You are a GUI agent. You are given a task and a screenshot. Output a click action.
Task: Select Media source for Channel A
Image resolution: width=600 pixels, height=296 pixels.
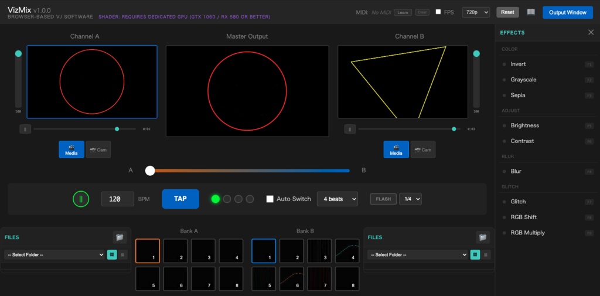pyautogui.click(x=71, y=149)
